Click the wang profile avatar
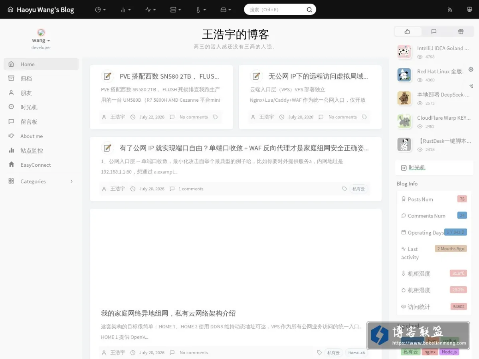Image resolution: width=479 pixels, height=359 pixels. 41,32
